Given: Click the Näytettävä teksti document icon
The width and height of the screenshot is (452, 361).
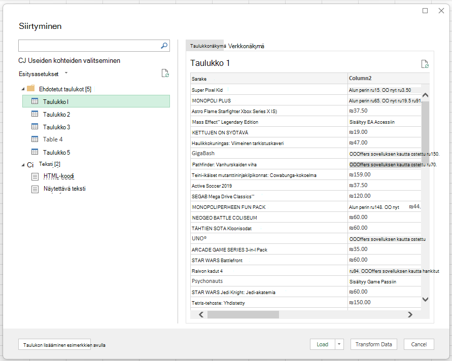Looking at the screenshot, I should coord(35,189).
